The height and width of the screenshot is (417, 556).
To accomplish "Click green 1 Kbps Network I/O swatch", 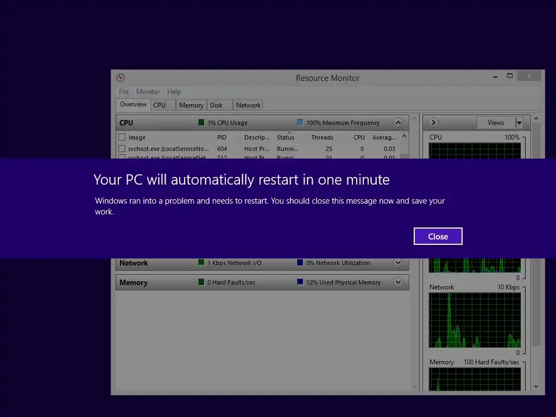I will coord(201,263).
